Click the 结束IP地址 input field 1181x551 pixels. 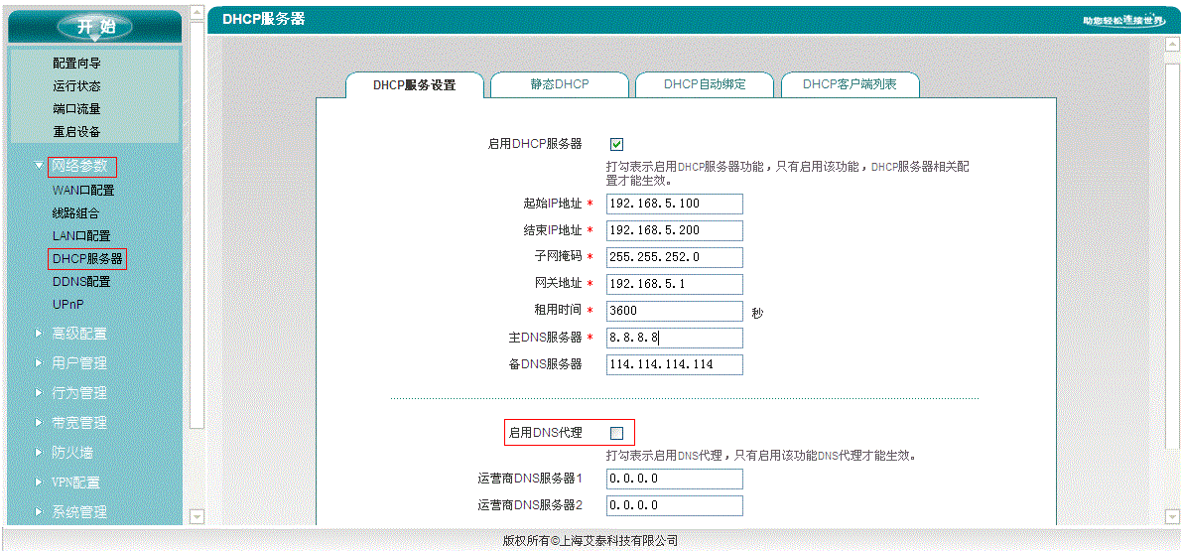click(x=674, y=230)
